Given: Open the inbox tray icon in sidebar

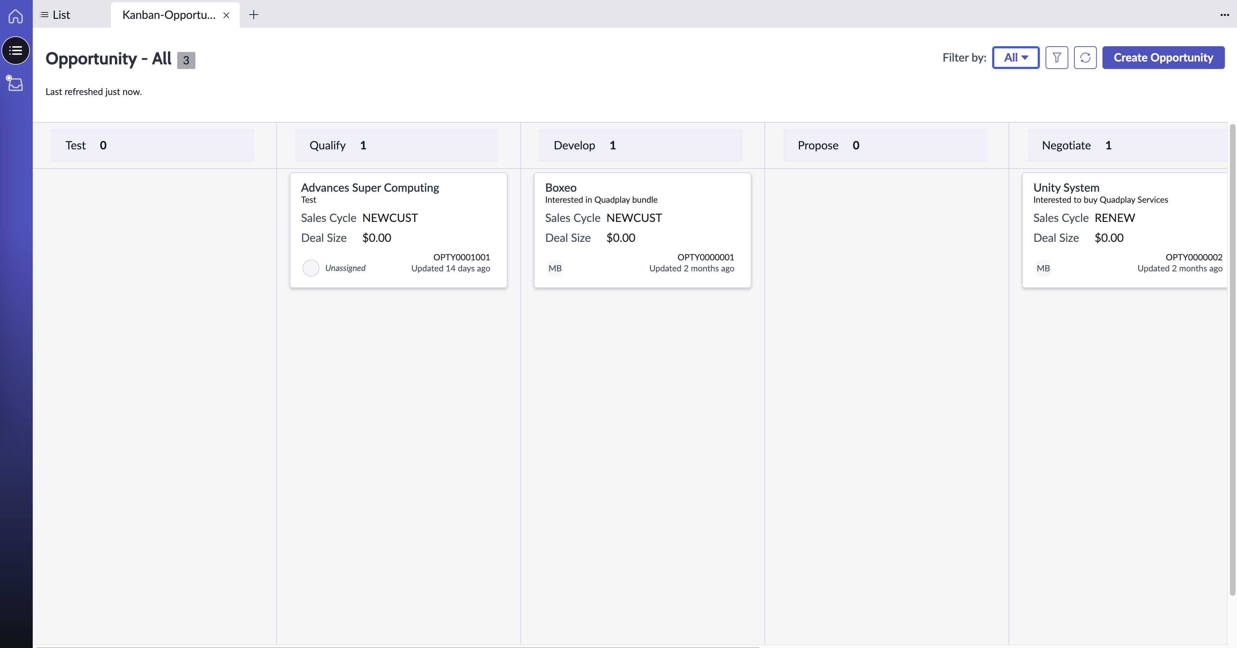Looking at the screenshot, I should [x=15, y=84].
